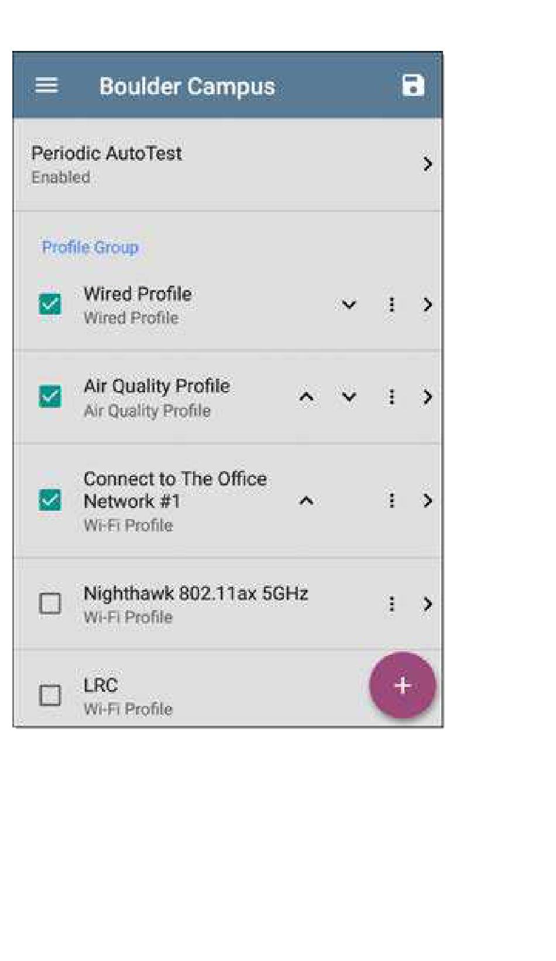
Task: Tap the floating add profile button
Action: point(402,685)
